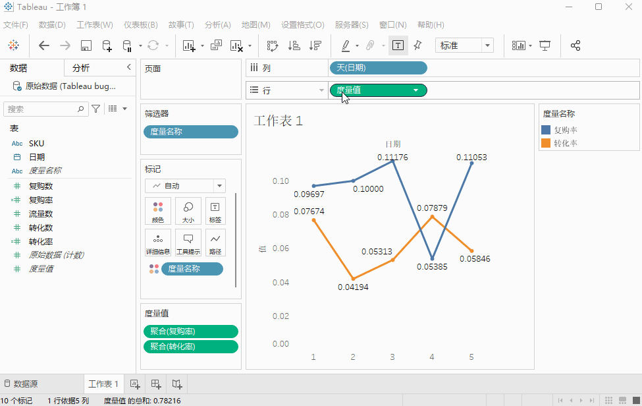Open the 数据(D) menu
The width and height of the screenshot is (642, 406).
coord(52,25)
